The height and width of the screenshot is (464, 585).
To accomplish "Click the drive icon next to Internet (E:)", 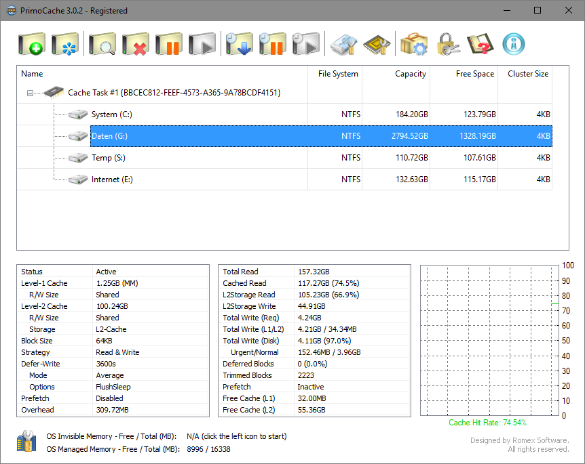I will click(x=78, y=180).
